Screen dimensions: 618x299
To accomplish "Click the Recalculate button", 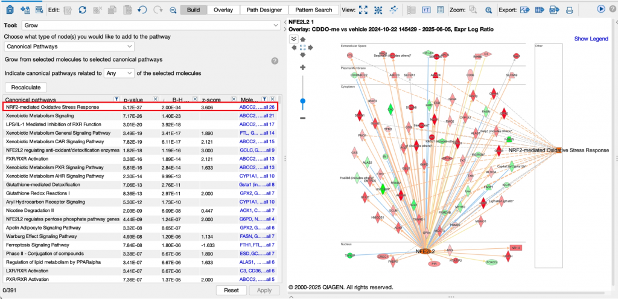I will click(x=25, y=87).
